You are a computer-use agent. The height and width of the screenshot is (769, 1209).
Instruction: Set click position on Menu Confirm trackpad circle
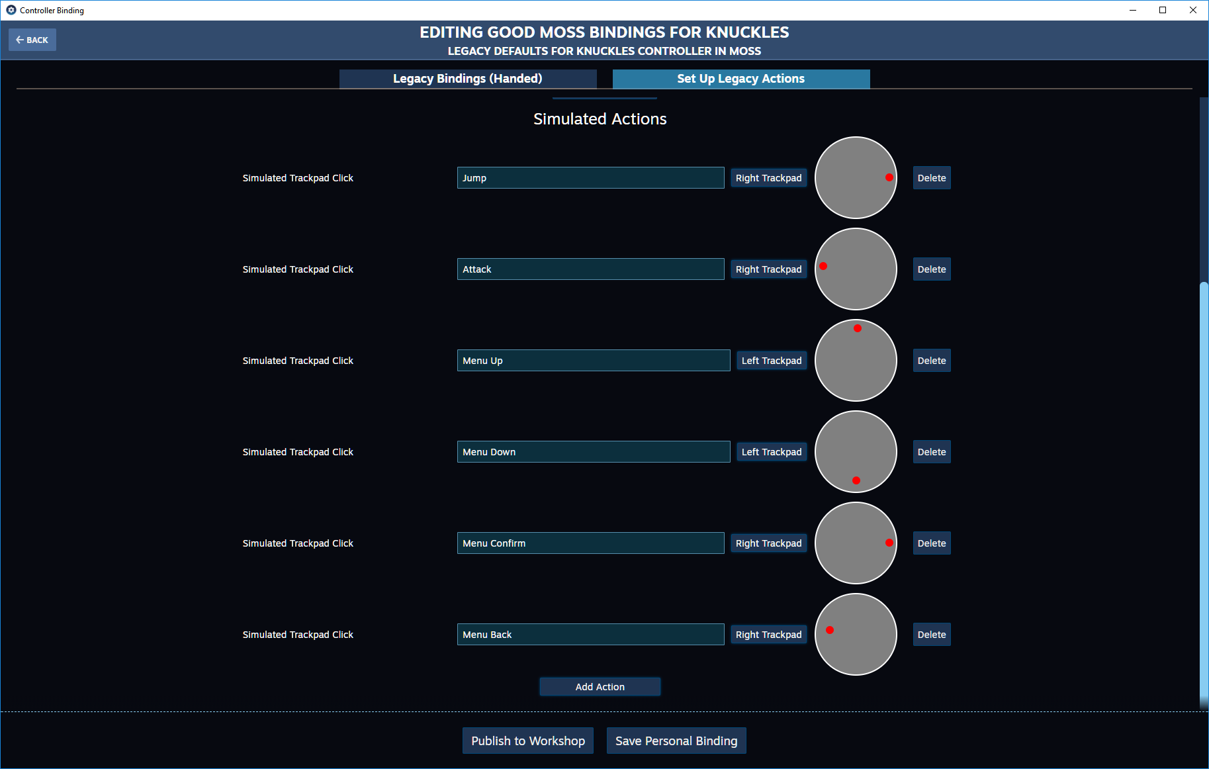click(x=856, y=543)
